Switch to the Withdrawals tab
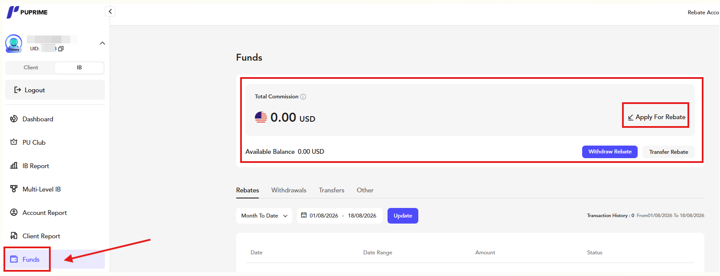 tap(289, 190)
